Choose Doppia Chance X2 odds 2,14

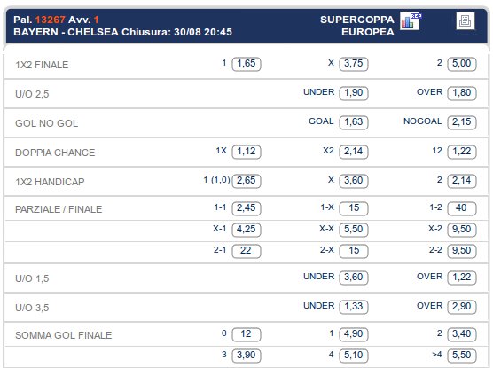354,152
